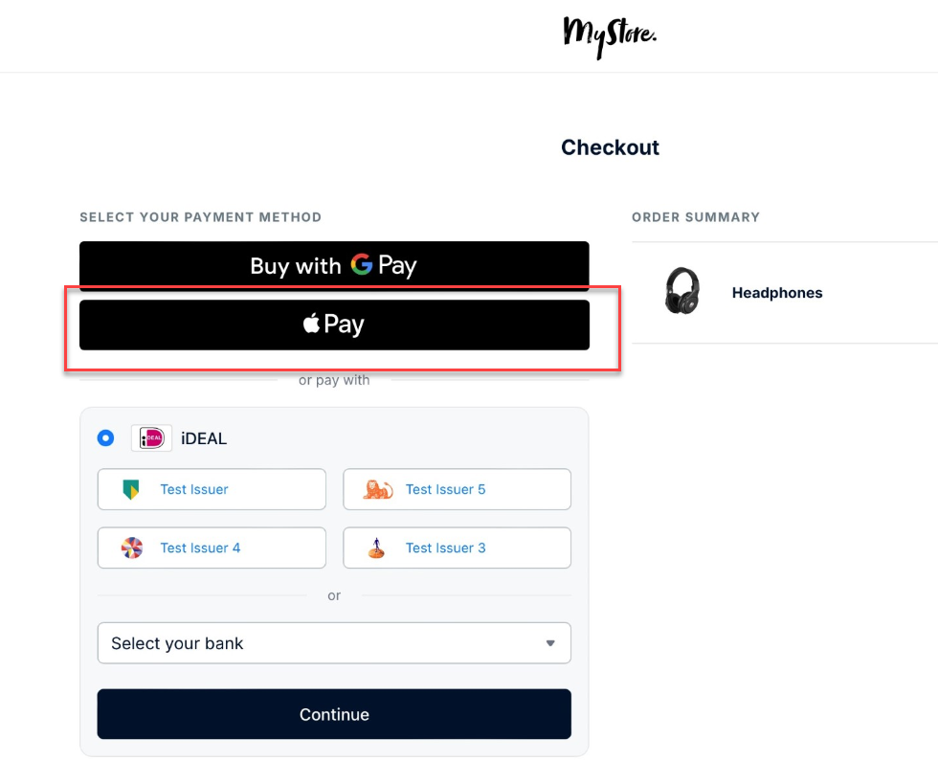Click the MyStore logo
Image resolution: width=938 pixels, height=761 pixels.
(x=610, y=36)
